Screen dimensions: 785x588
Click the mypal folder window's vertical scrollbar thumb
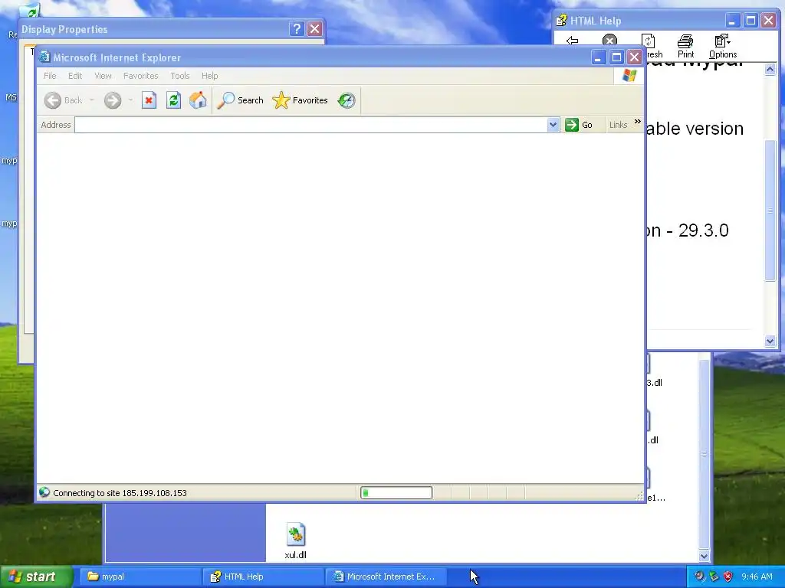point(704,453)
